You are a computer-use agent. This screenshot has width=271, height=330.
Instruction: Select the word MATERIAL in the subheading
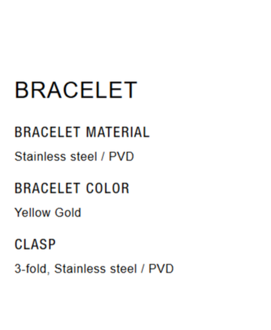[117, 132]
